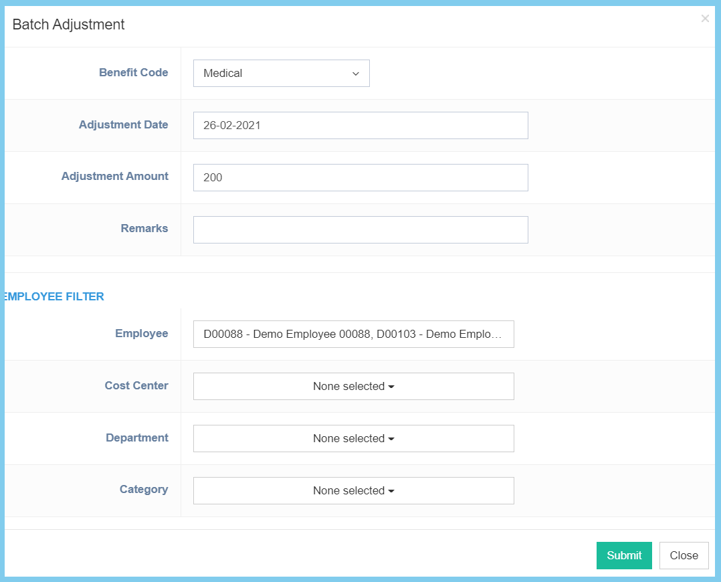Click the blue EMPLOYEE FILTER section heading
This screenshot has height=582, width=721.
(x=55, y=297)
